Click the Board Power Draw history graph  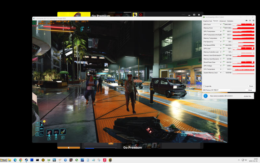click(x=243, y=62)
